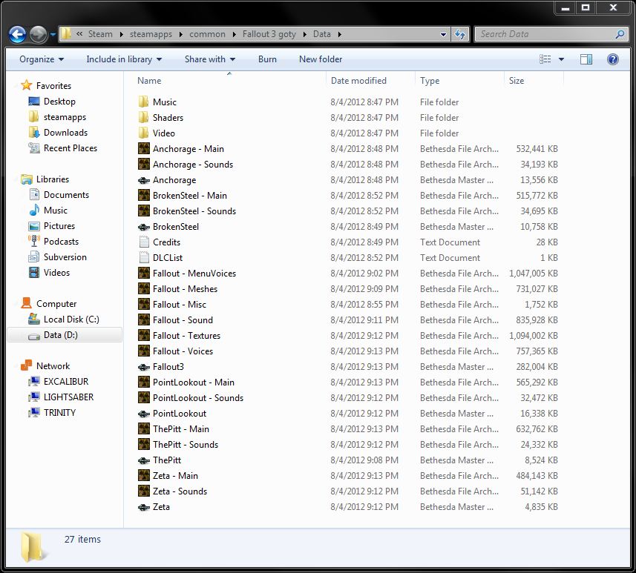
Task: Click the Forward navigation arrow
Action: tap(38, 34)
